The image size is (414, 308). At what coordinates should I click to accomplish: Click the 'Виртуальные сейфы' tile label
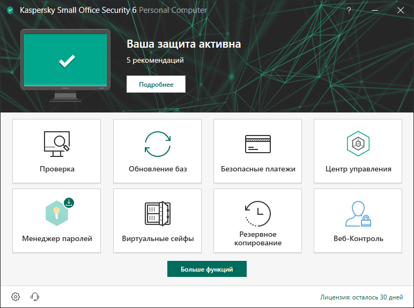click(x=158, y=239)
